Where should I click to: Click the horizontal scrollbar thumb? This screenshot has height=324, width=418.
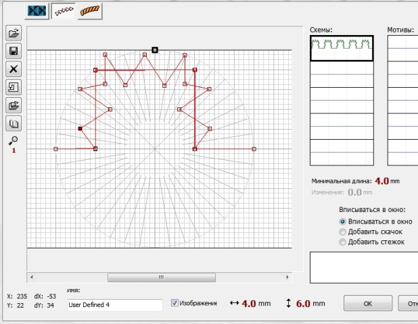160,277
